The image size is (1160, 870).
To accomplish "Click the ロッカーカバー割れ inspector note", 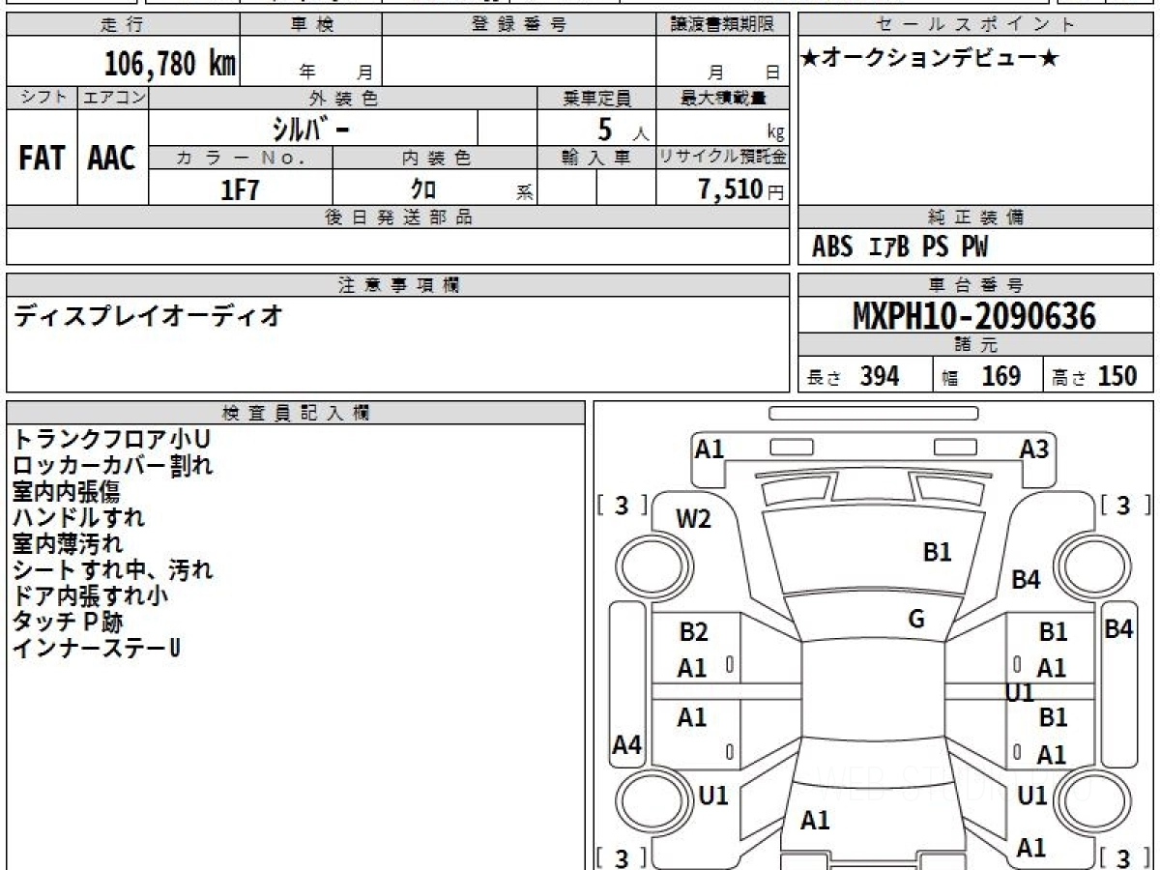I will (112, 466).
